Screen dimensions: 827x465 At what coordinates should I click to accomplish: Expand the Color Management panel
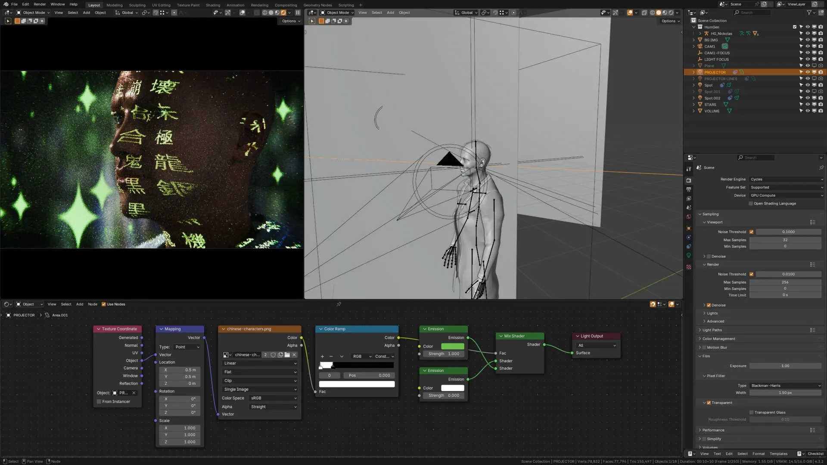(x=718, y=339)
